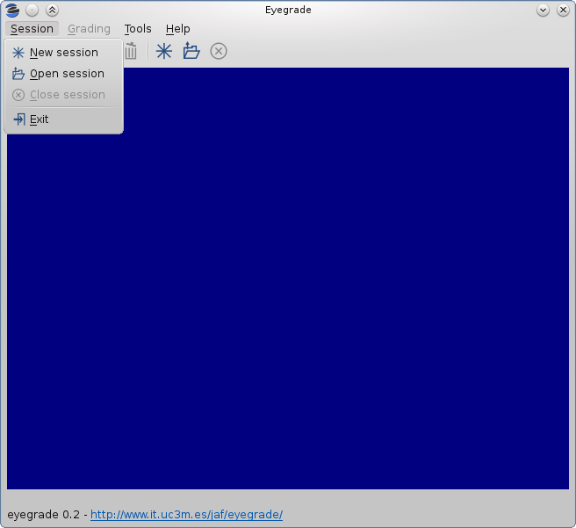Open the Tools menu

coord(138,29)
